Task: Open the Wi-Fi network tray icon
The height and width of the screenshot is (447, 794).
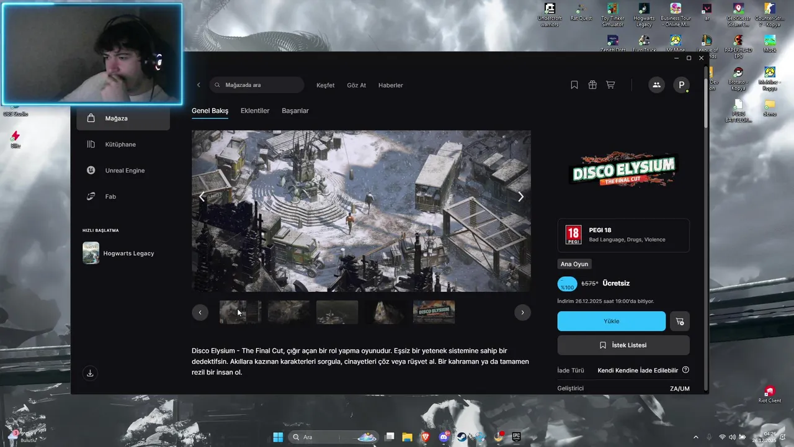Action: 722,437
